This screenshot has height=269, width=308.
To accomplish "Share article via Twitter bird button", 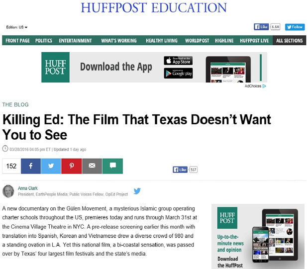I will point(51,166).
